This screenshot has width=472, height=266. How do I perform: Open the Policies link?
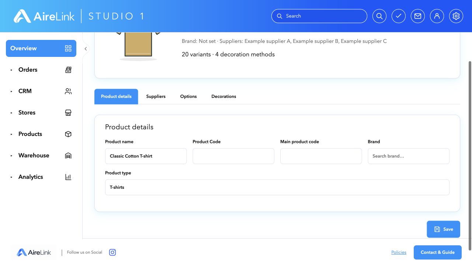pyautogui.click(x=399, y=252)
